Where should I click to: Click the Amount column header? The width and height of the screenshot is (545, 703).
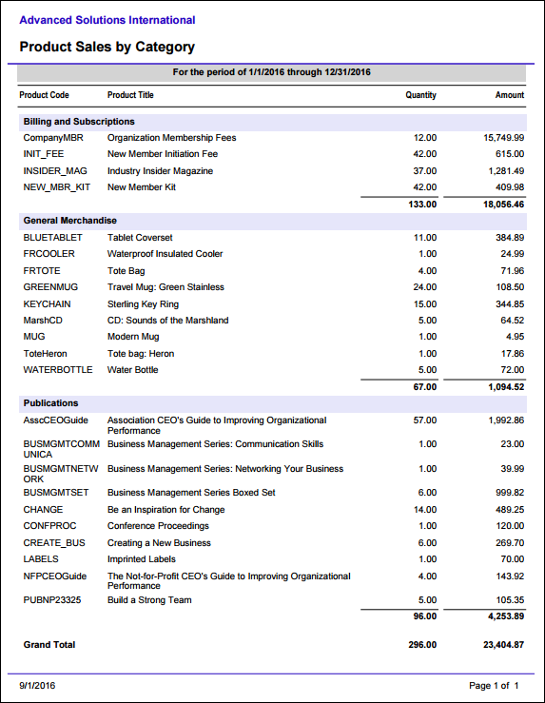[510, 95]
